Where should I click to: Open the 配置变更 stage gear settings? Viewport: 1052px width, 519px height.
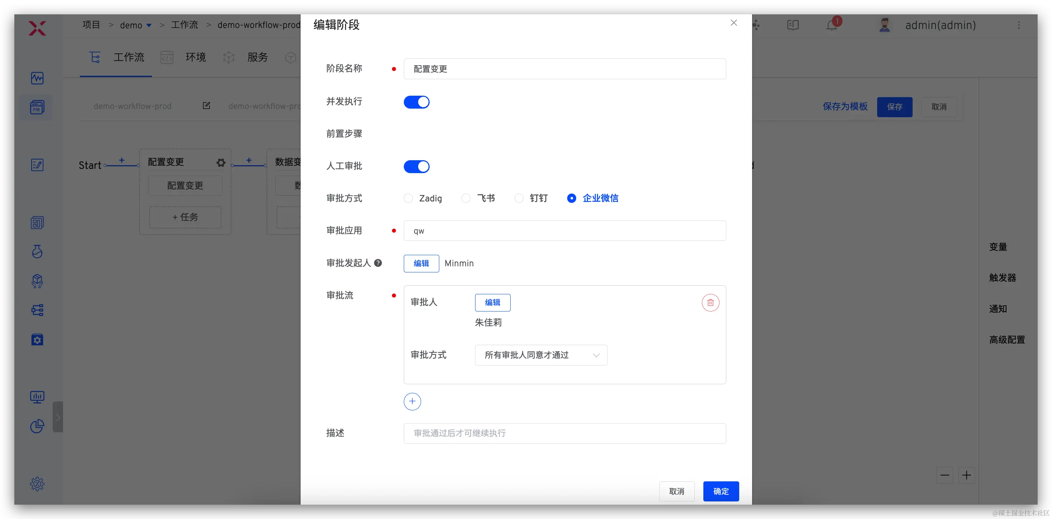(x=221, y=163)
